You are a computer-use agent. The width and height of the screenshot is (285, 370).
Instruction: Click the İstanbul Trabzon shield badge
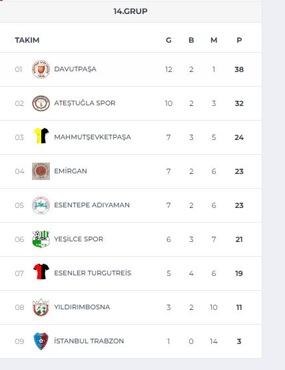coord(41,341)
